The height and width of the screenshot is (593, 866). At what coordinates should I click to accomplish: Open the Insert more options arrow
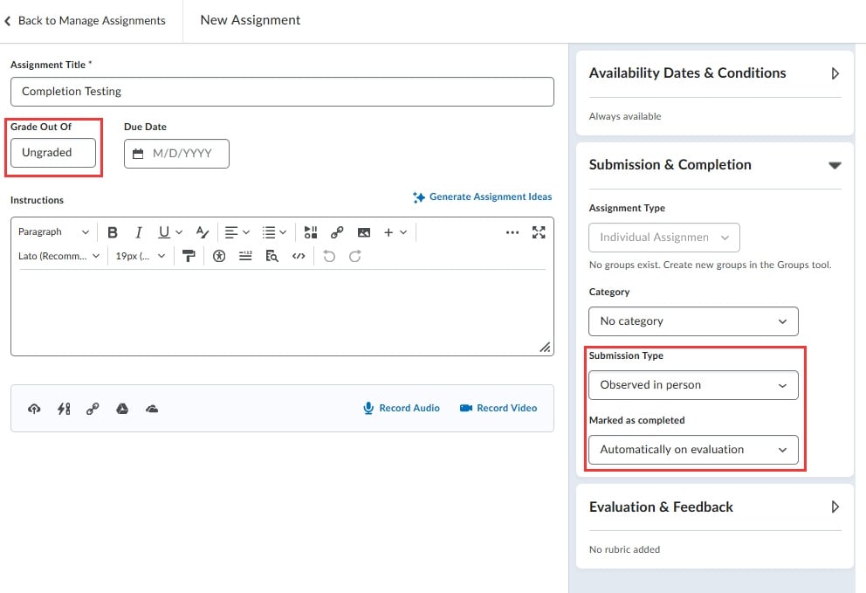(403, 232)
